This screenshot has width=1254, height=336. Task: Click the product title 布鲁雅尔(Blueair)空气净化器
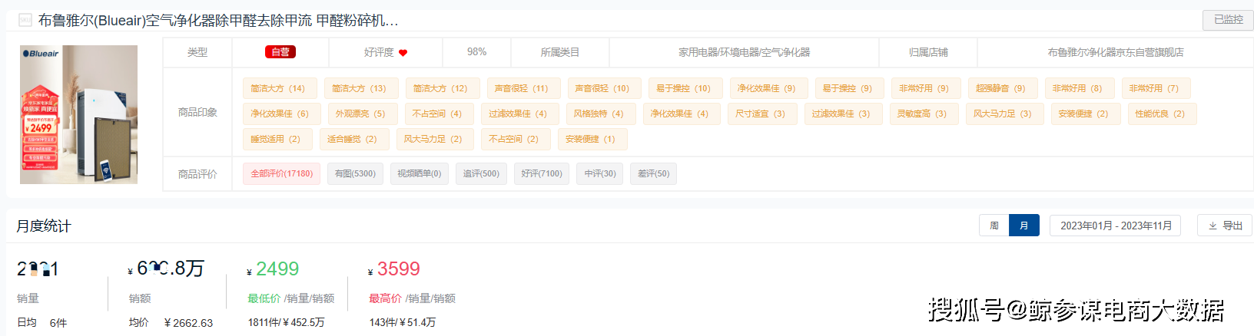pos(218,21)
